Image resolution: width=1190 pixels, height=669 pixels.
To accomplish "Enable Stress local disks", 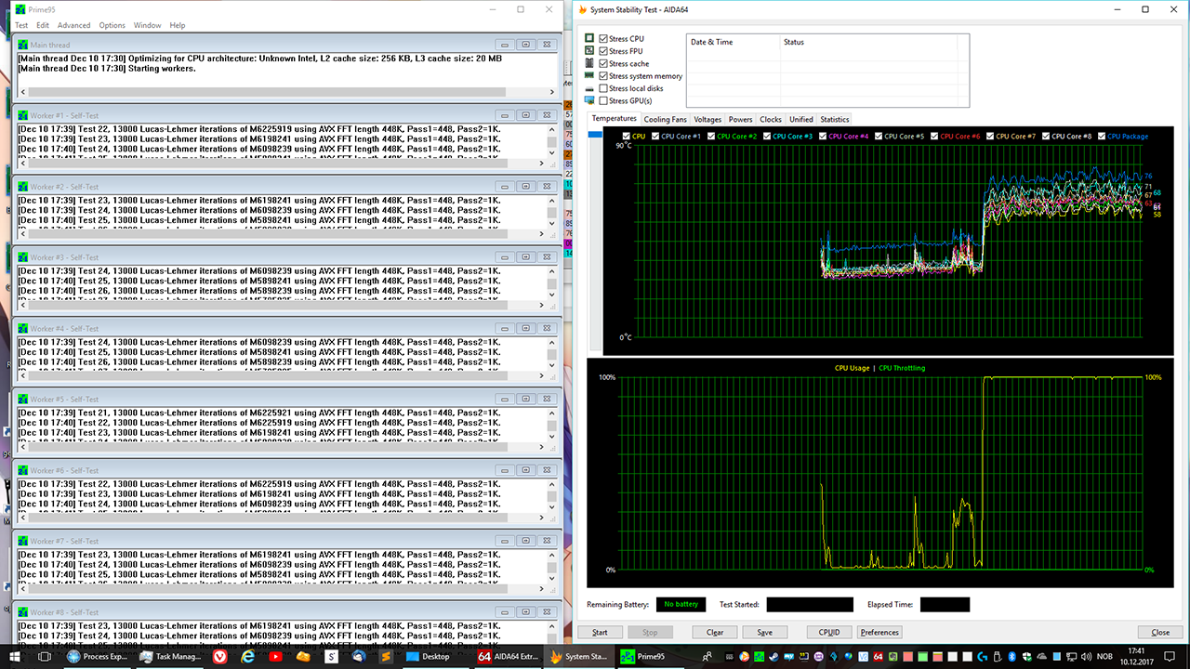I will pos(604,88).
